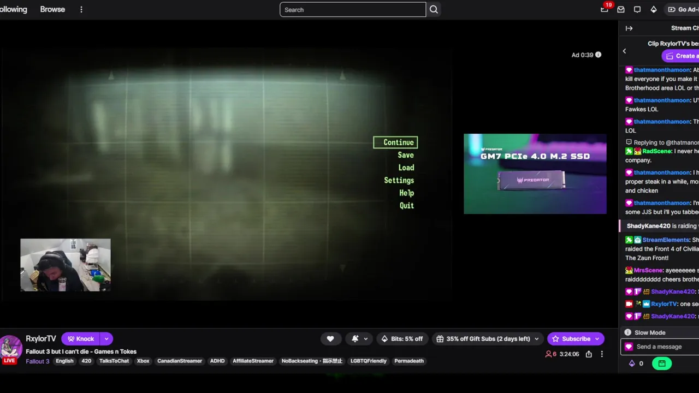Screen dimensions: 699x393
Task: Open the Fallout 3 category link
Action: coord(38,361)
